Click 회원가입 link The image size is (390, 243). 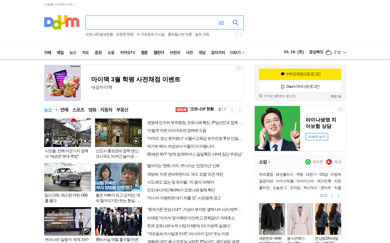pos(336,96)
